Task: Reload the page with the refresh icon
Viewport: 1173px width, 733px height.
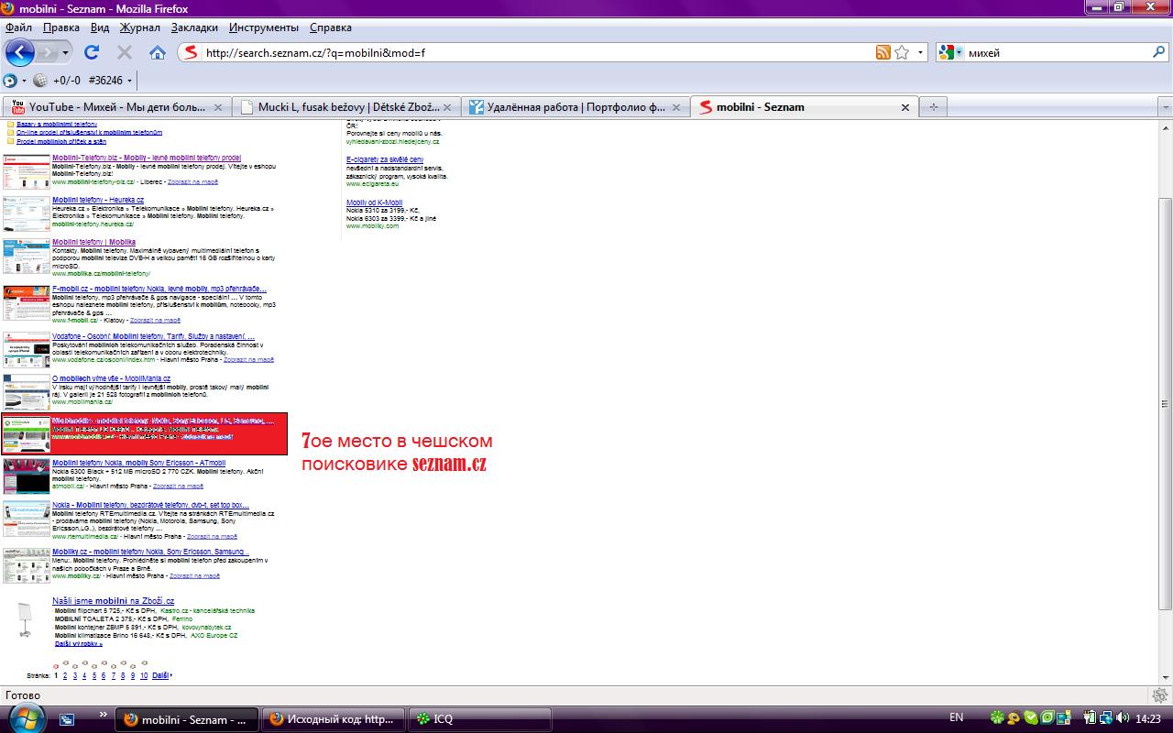Action: (92, 52)
